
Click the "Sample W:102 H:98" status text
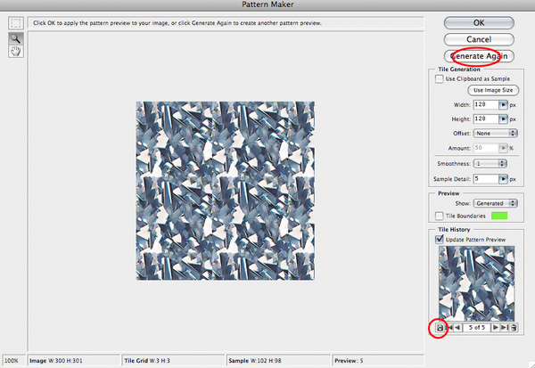coord(255,361)
